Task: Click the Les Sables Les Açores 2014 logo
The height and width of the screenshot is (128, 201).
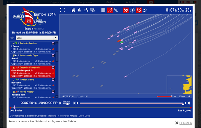Action: 34,17
